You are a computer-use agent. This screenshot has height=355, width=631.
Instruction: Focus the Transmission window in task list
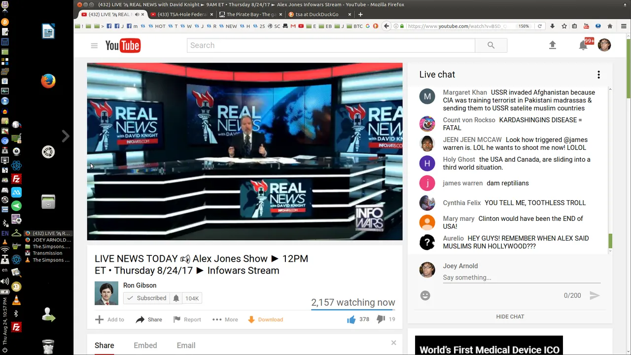pos(47,253)
